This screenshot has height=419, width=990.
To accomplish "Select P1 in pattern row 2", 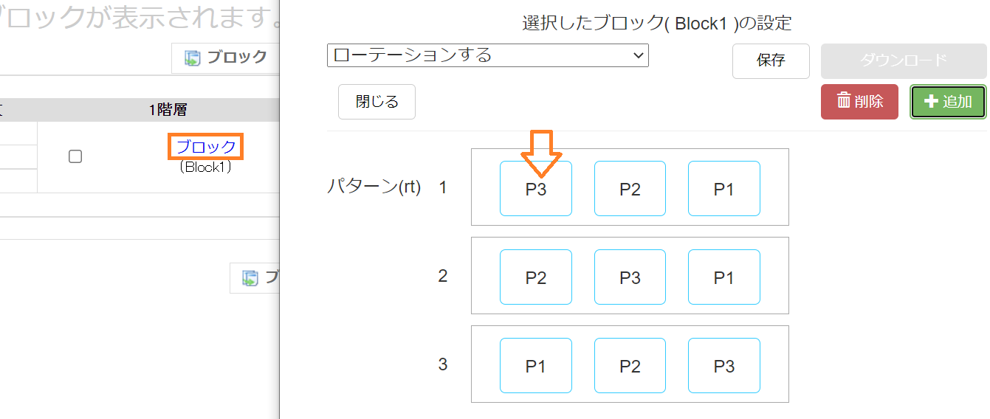I will (x=723, y=277).
